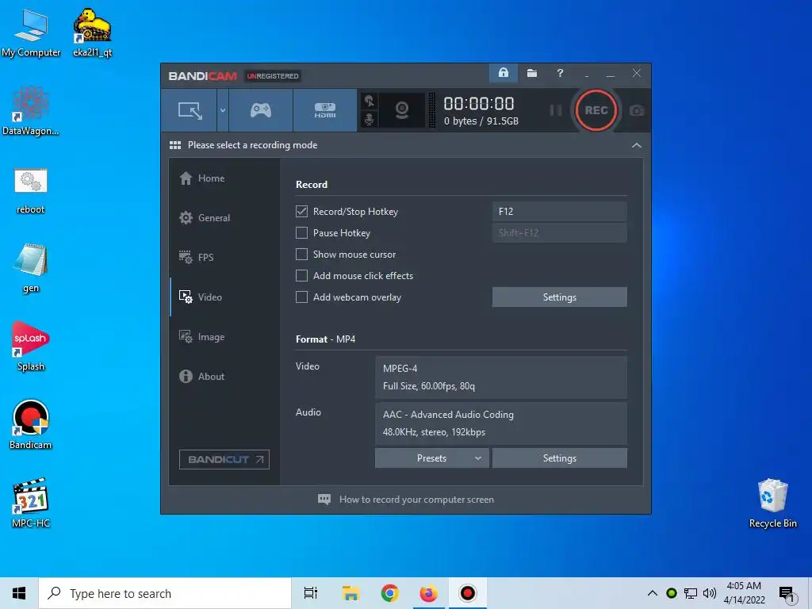Enable Add webcam overlay checkbox

click(301, 297)
